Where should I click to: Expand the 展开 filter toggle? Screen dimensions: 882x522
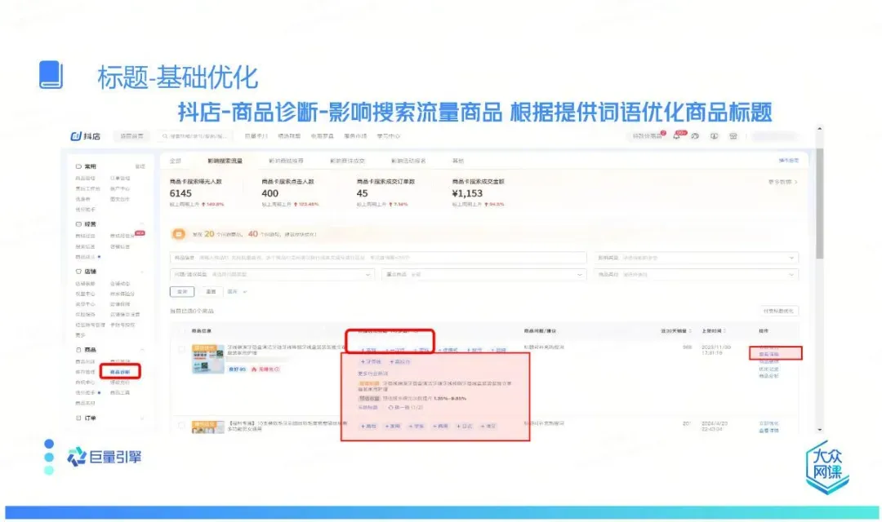click(237, 292)
